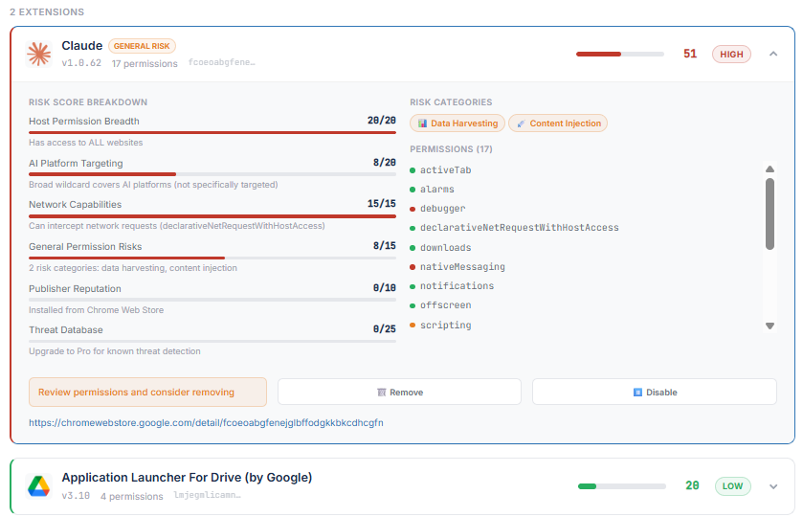Viewport: 803px width, 517px height.
Task: Click the 17 permissions count label
Action: tap(145, 63)
